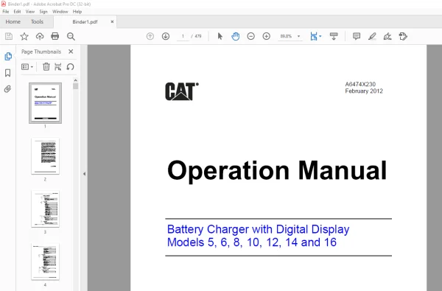Add a comment with the sticky note icon
442x291 pixels.
[x=357, y=36]
